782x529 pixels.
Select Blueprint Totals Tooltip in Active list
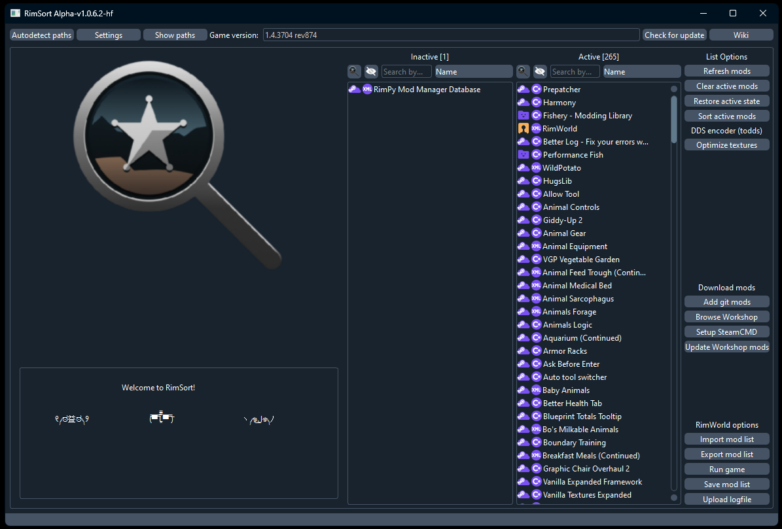(594, 417)
